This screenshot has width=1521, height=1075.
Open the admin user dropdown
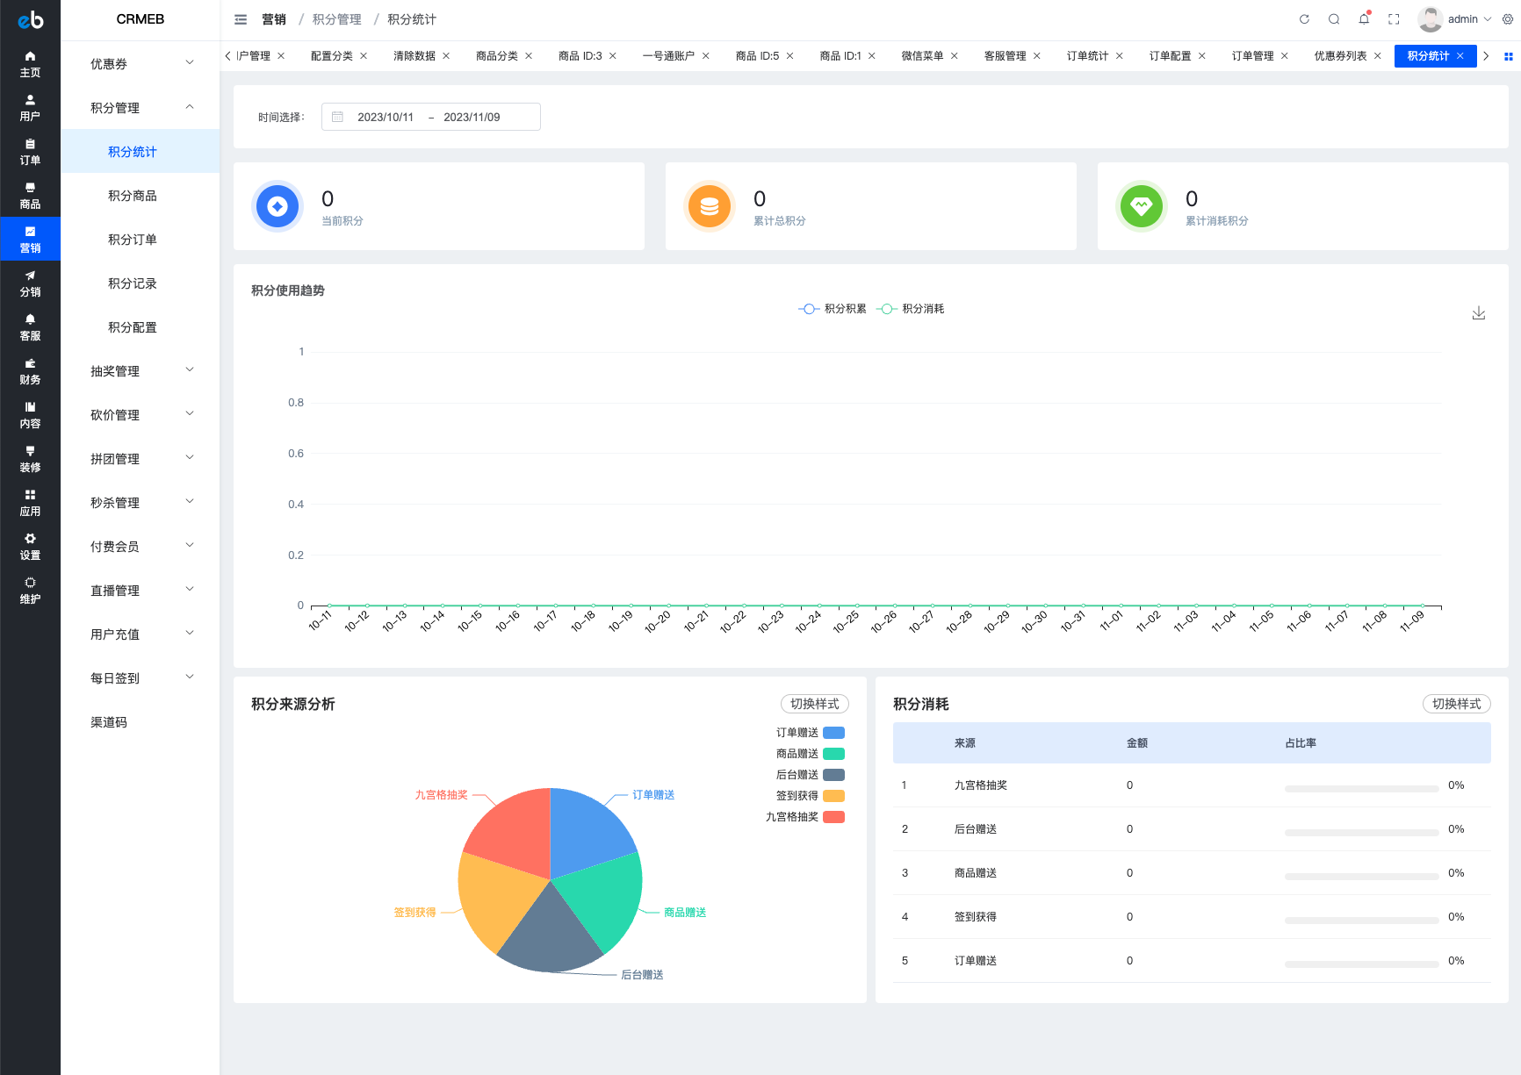click(x=1455, y=19)
